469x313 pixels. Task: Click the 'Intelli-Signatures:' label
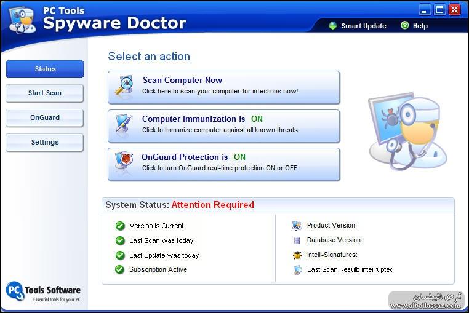332,255
